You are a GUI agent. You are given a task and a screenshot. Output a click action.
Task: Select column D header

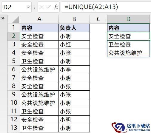pos(128,19)
